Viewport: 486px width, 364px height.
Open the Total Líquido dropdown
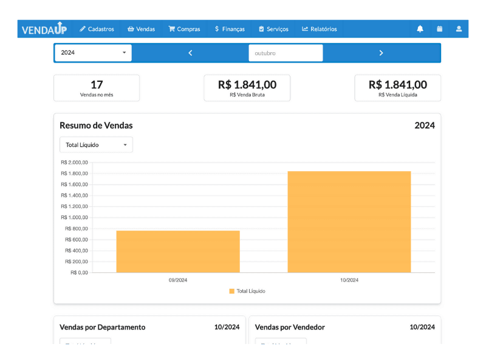96,144
